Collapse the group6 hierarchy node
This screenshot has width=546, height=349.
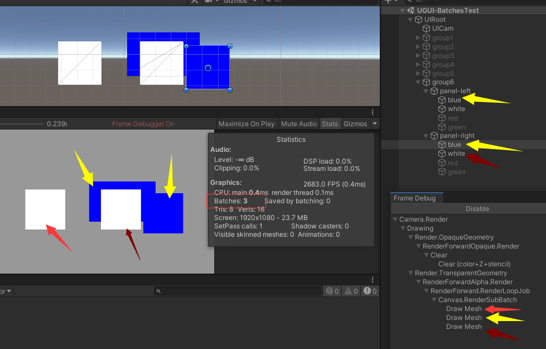[419, 83]
